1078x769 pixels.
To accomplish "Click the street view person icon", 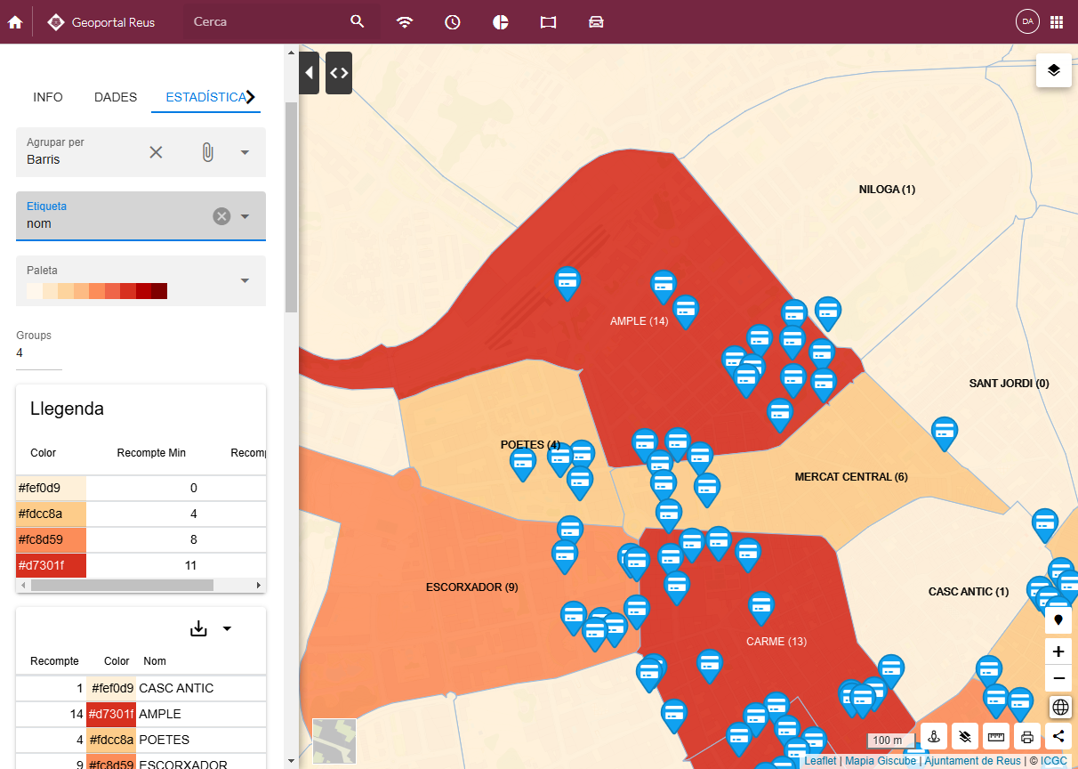I will (934, 737).
